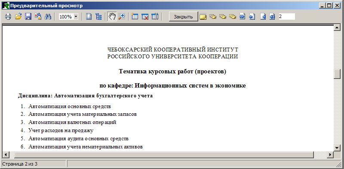Click the page number field showing 2
Image resolution: width=344 pixels, height=169 pixels.
coord(287,17)
